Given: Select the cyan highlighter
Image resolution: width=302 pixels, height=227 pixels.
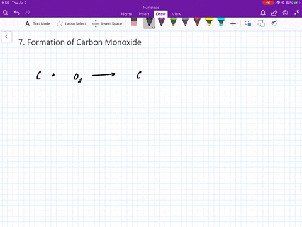Looking at the screenshot, I should (x=221, y=22).
